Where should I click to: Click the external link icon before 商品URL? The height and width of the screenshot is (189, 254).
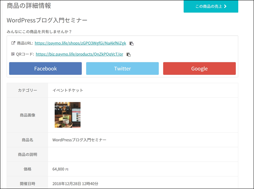(x=13, y=43)
